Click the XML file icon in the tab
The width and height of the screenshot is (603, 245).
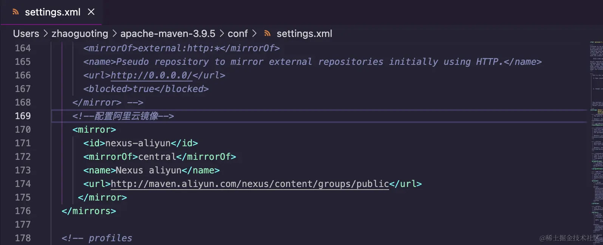point(15,12)
